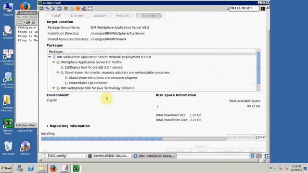Viewport: 308px width, 173px height.
Task: Click Total Download Size 1.02 GB value
Action: [x=195, y=115]
